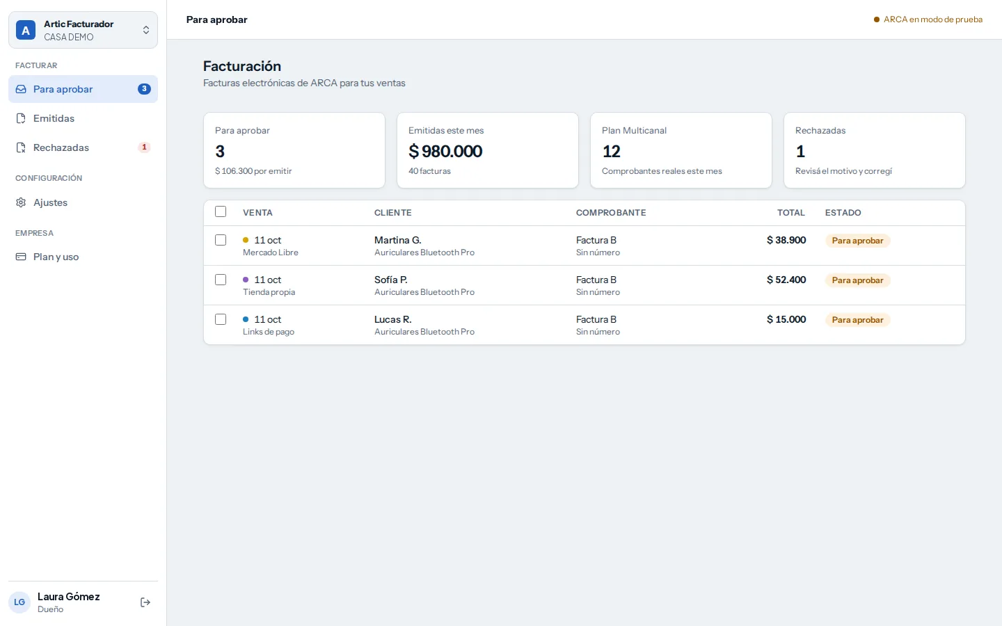This screenshot has height=626, width=1002.
Task: Click the $ 15.000 total amount
Action: click(786, 319)
